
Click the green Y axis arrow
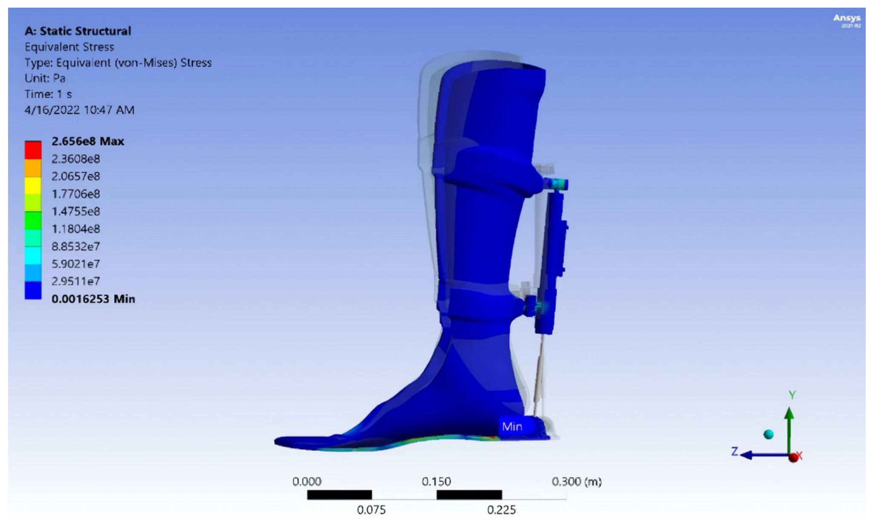point(789,426)
